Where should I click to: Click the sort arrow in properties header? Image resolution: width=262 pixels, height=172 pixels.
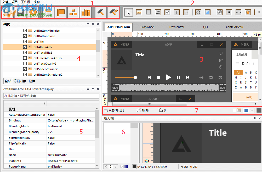pyautogui.click(x=44, y=103)
